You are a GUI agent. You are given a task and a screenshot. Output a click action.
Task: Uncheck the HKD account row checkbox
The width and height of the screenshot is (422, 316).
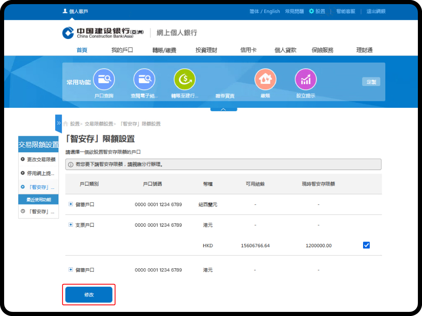click(x=366, y=245)
